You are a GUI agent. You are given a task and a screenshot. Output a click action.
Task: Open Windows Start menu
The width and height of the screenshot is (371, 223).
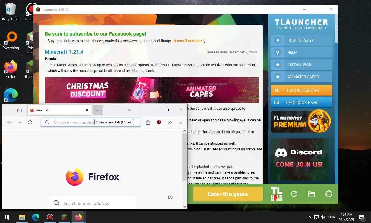coord(7,217)
